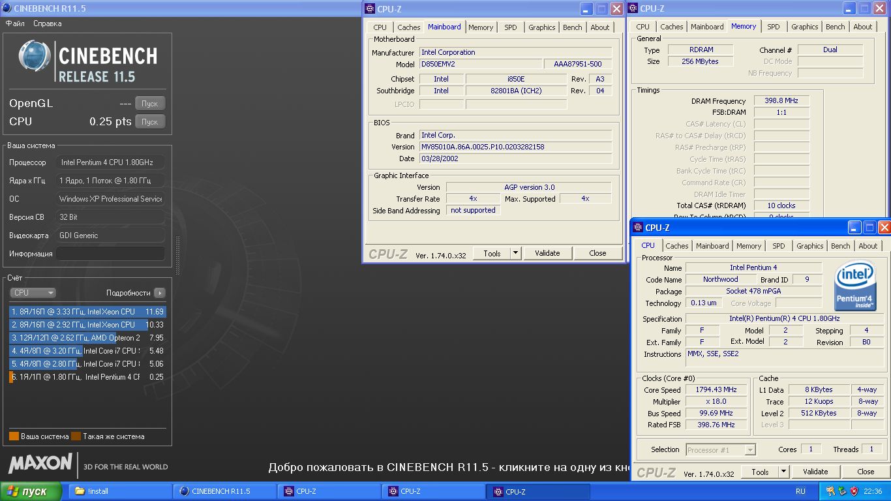Viewport: 891px width, 501px height.
Task: Click Close button in Mainboard CPU-Z window
Action: 597,253
